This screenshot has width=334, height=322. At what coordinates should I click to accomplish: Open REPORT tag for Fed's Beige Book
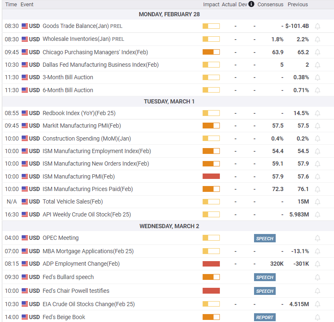(x=264, y=317)
